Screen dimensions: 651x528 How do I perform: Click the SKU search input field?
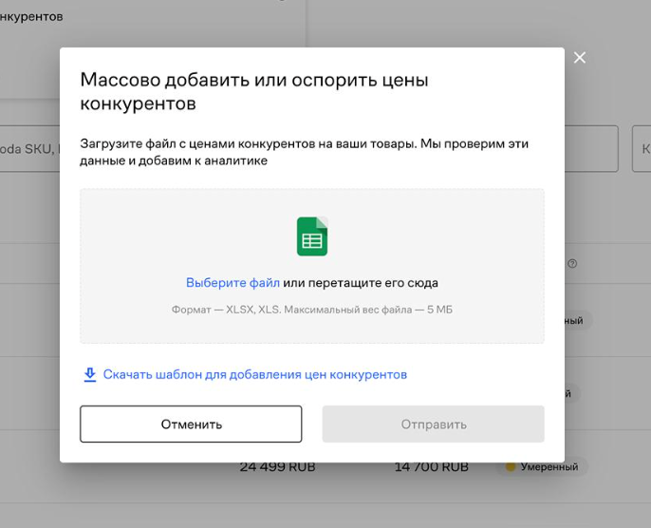(30, 149)
